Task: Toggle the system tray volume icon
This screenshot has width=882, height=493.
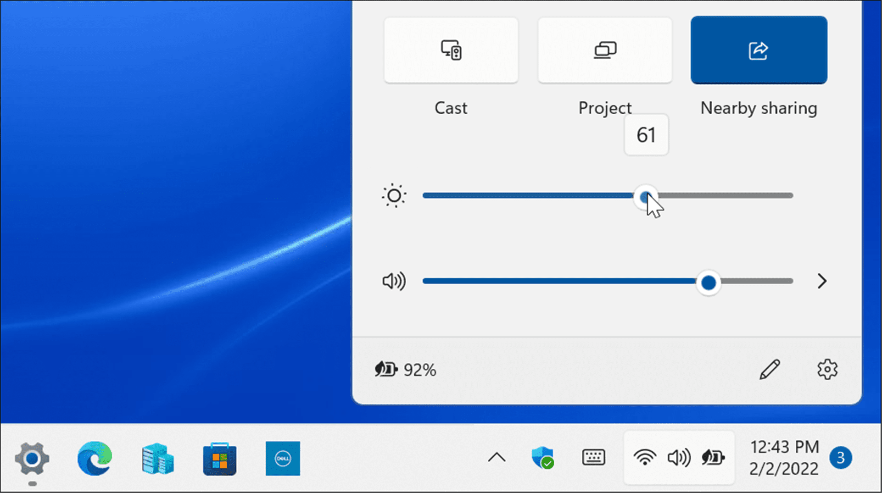Action: [679, 458]
